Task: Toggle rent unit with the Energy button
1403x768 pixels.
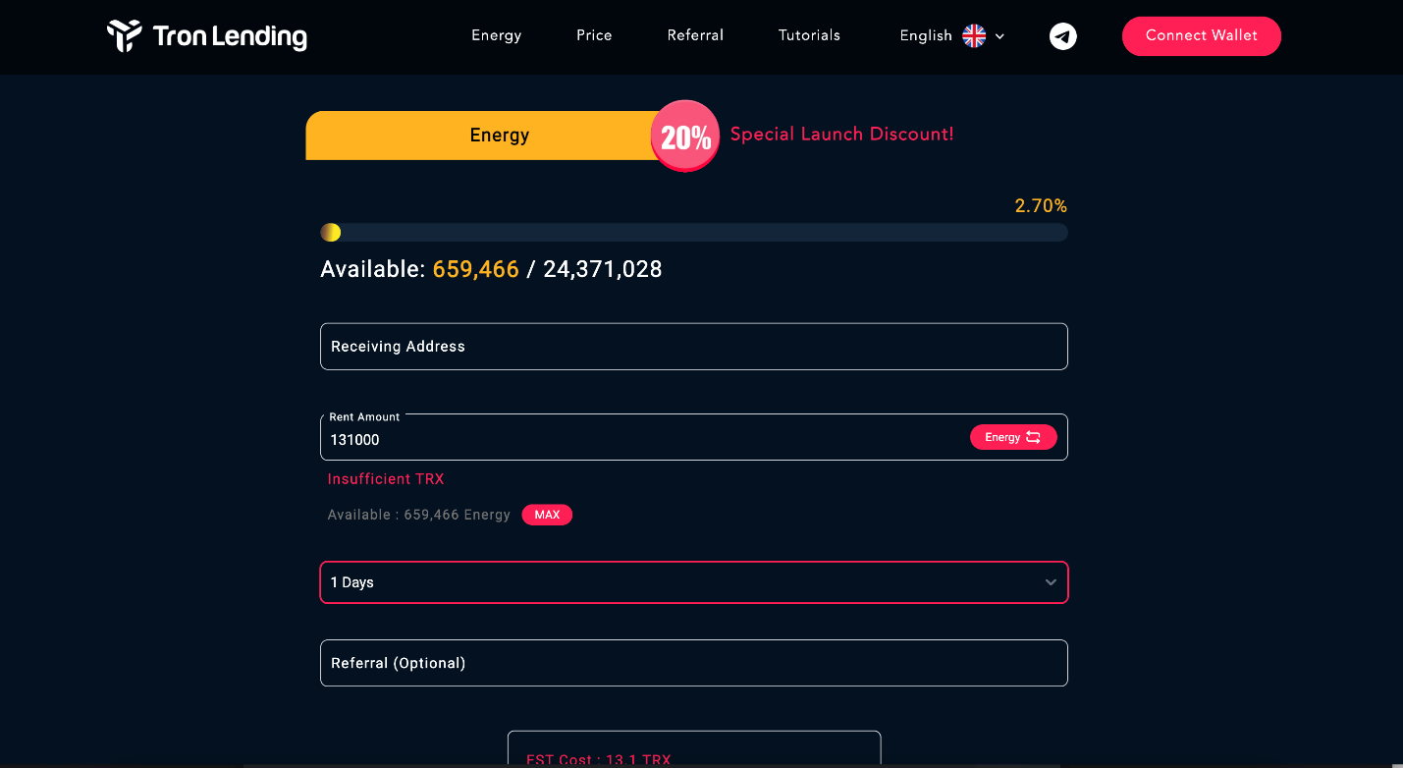Action: tap(1013, 437)
